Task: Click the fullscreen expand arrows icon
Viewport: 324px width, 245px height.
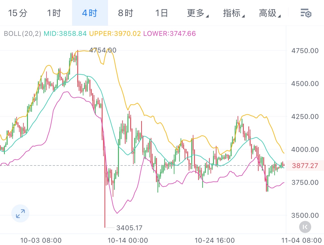Action: point(20,214)
